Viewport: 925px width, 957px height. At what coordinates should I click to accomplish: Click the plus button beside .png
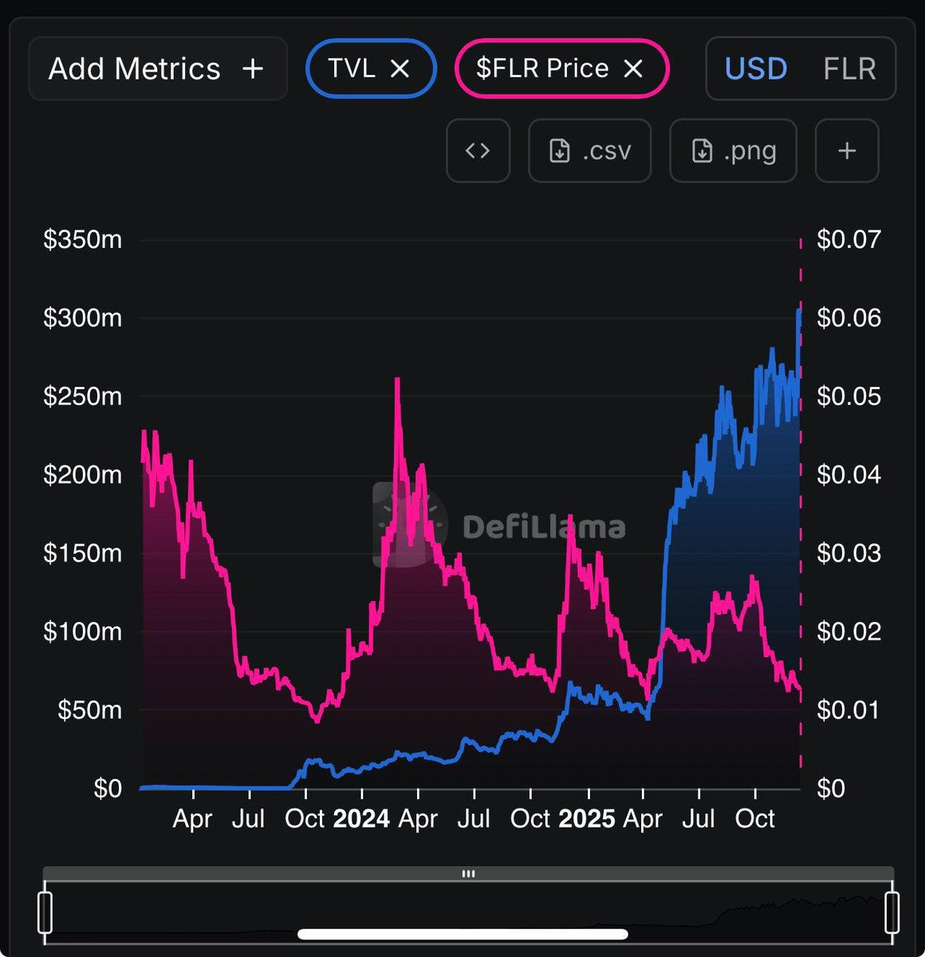[847, 151]
